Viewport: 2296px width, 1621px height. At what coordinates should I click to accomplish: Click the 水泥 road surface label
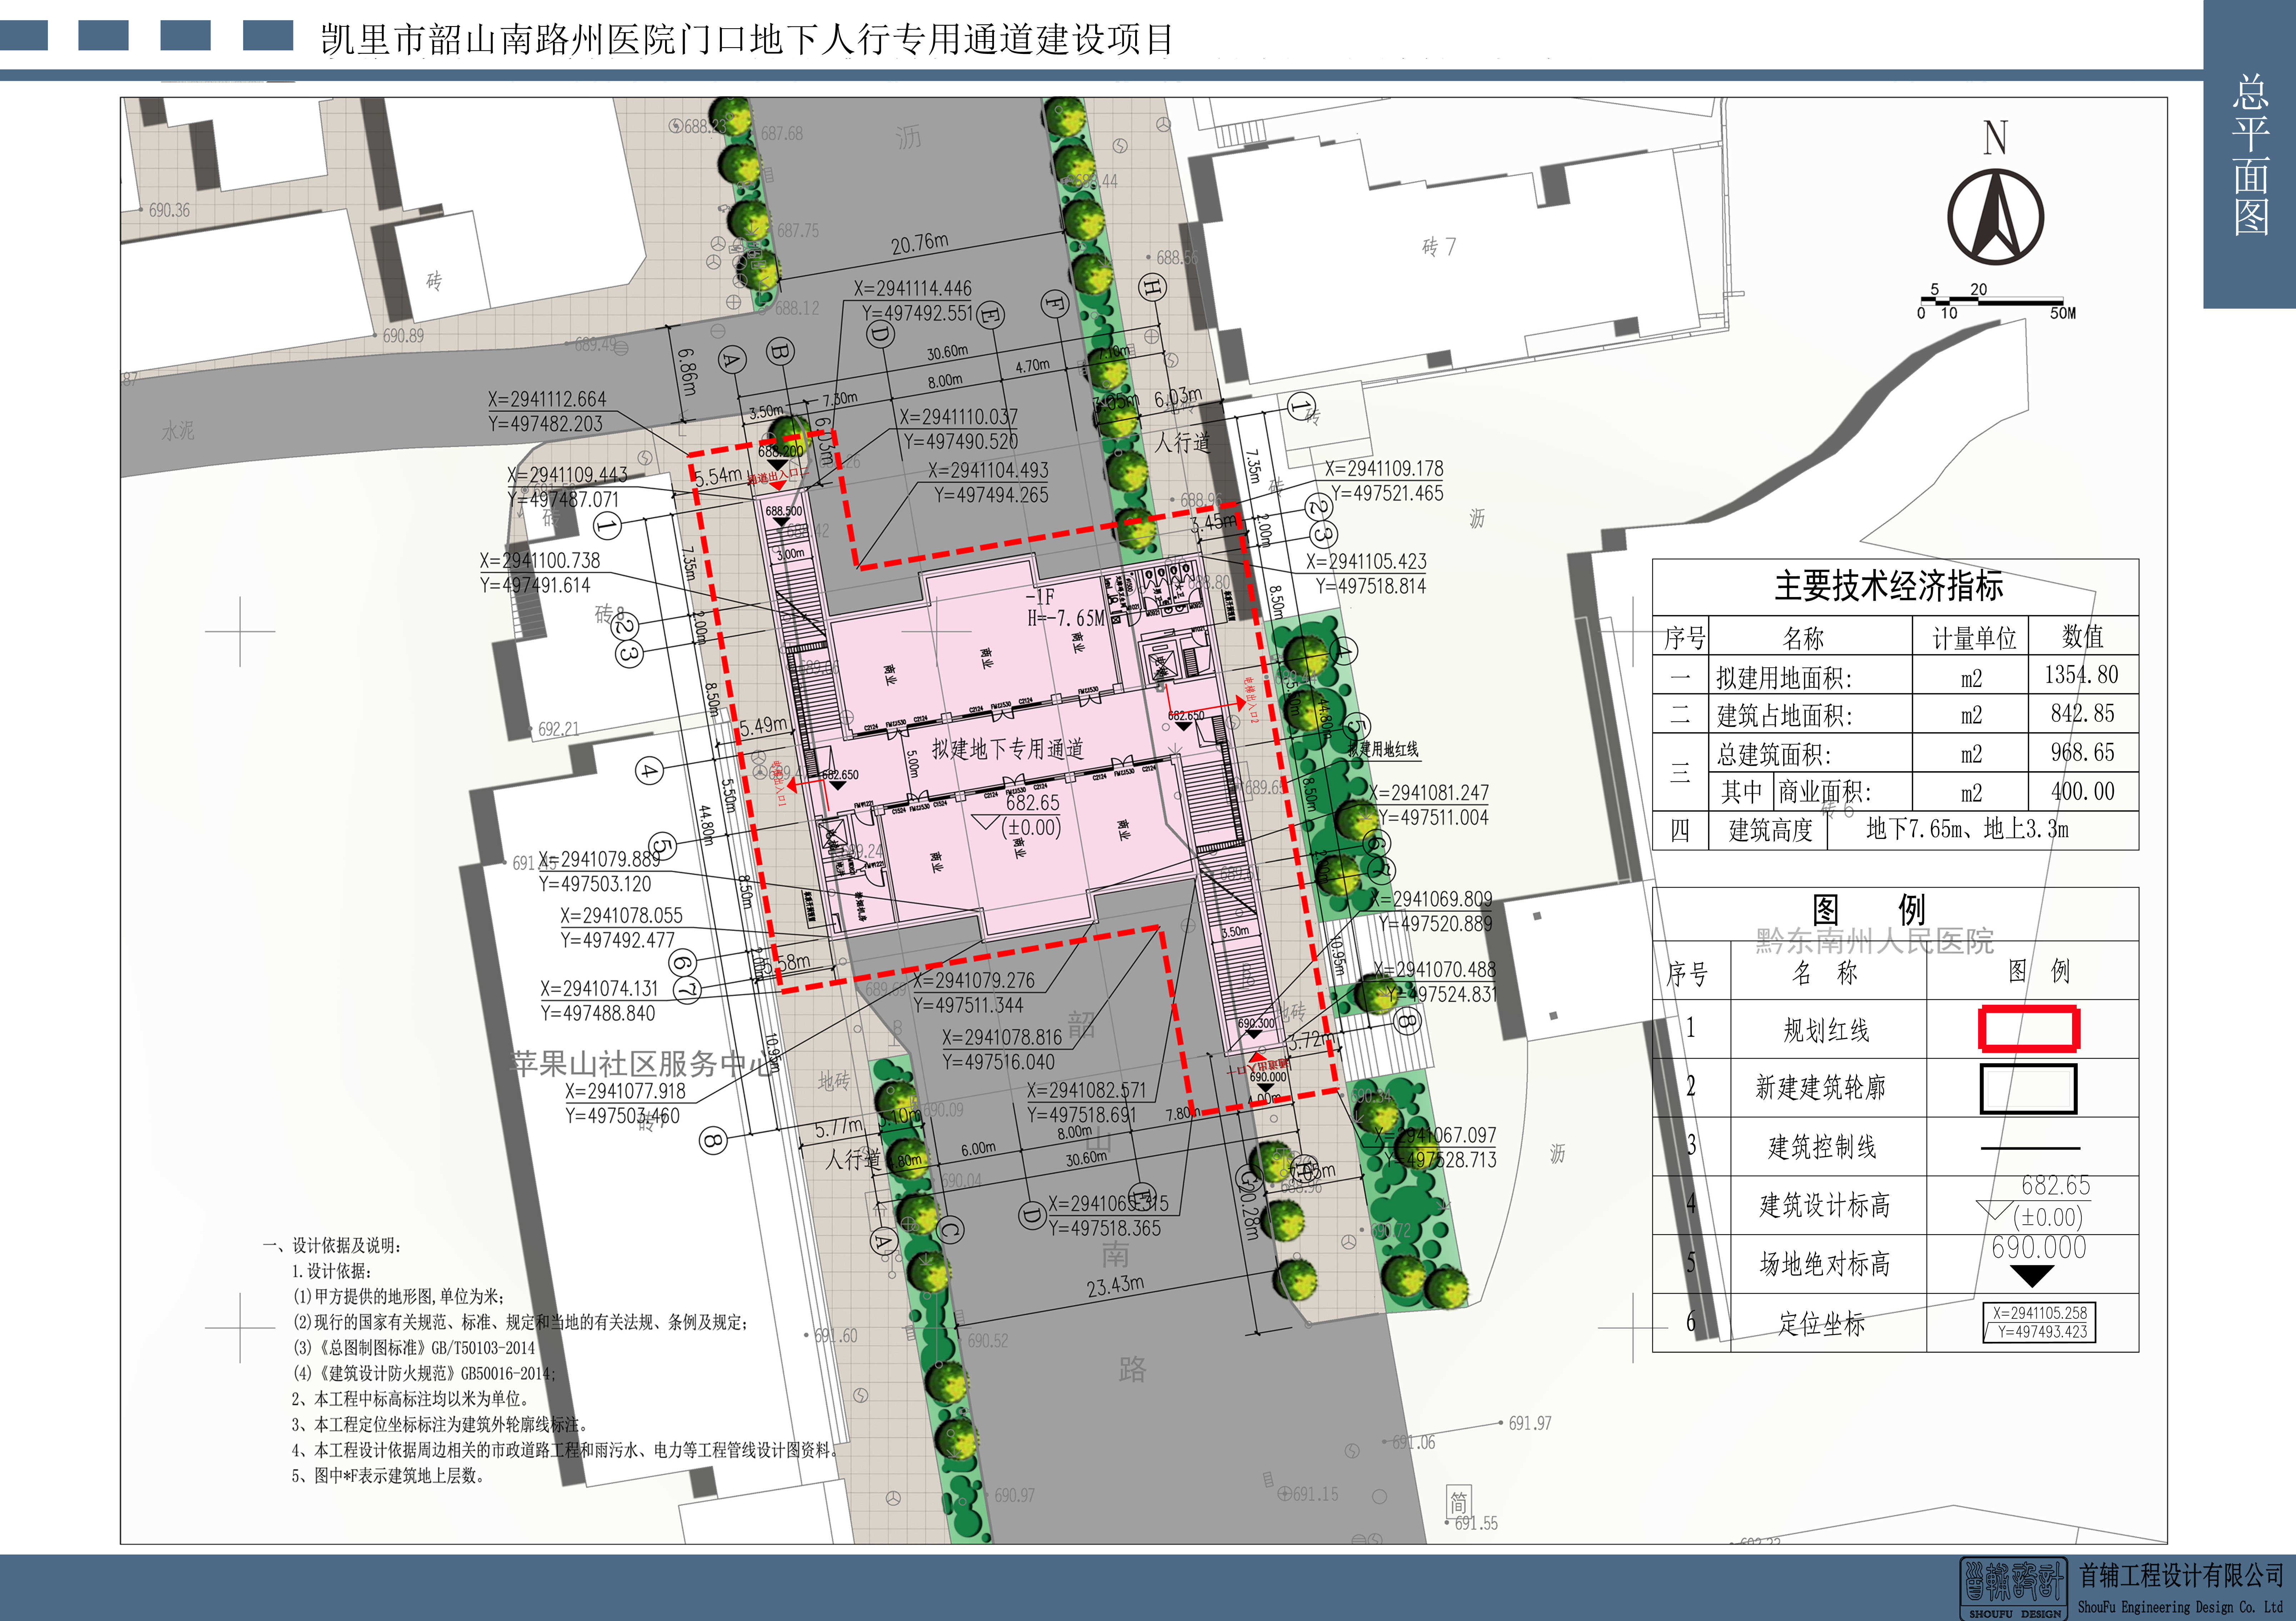pyautogui.click(x=178, y=431)
